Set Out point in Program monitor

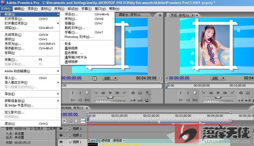(x=188, y=93)
